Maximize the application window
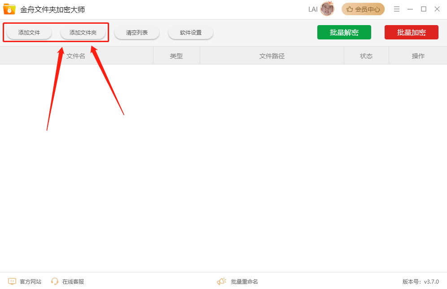This screenshot has height=289, width=447. coord(424,9)
